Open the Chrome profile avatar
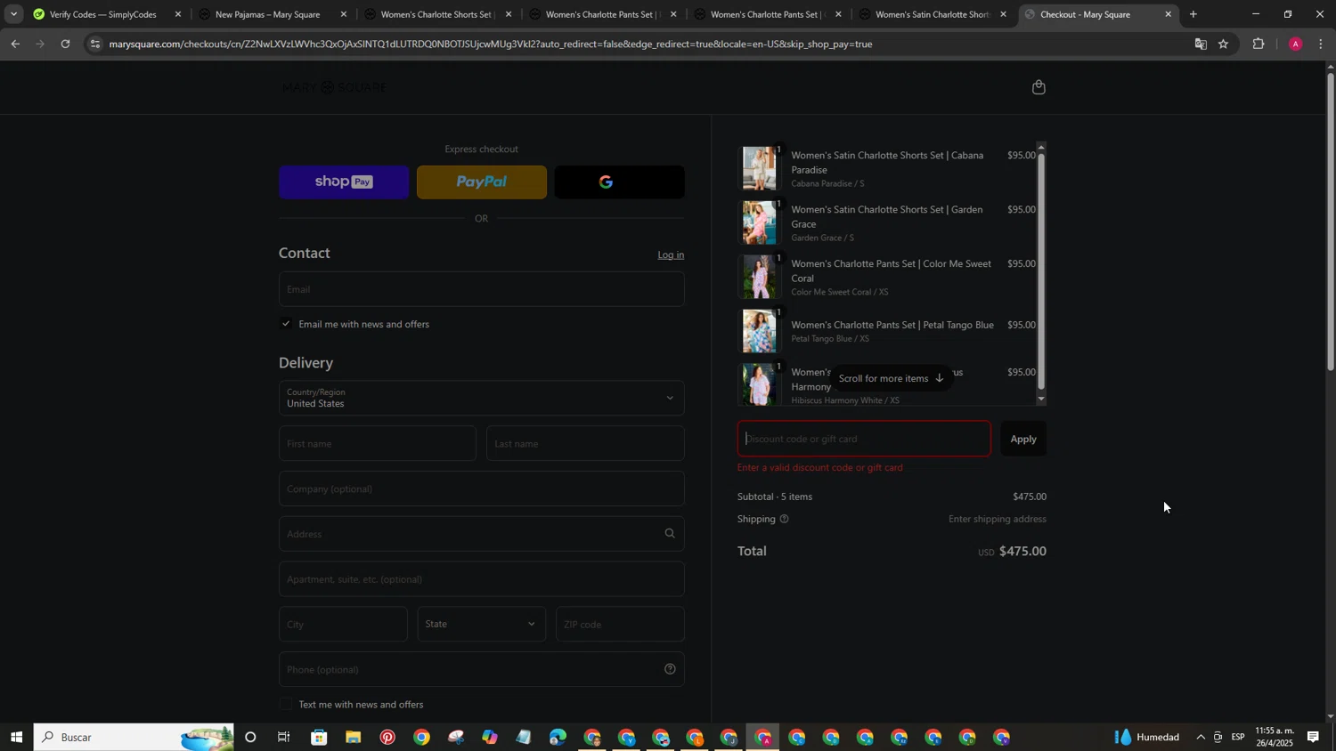The width and height of the screenshot is (1336, 751). (x=1295, y=44)
